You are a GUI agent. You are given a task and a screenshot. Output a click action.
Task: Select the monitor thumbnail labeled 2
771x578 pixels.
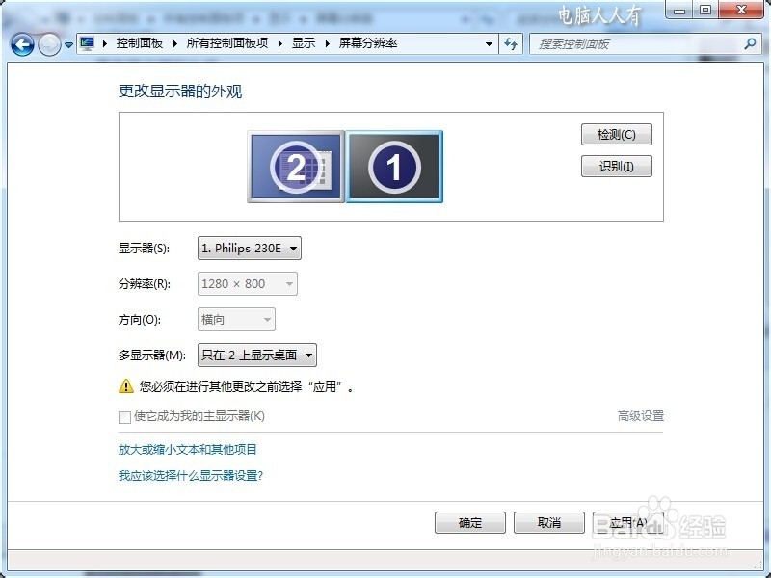(294, 166)
